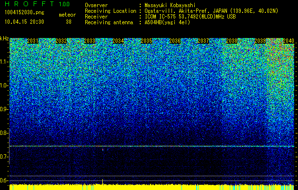298x190 pixels.
Task: Click the antenna A504HB(yagi 4el) text
Action: click(167, 22)
